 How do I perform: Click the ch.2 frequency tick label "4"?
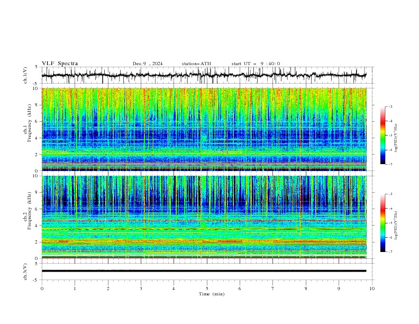(x=38, y=226)
